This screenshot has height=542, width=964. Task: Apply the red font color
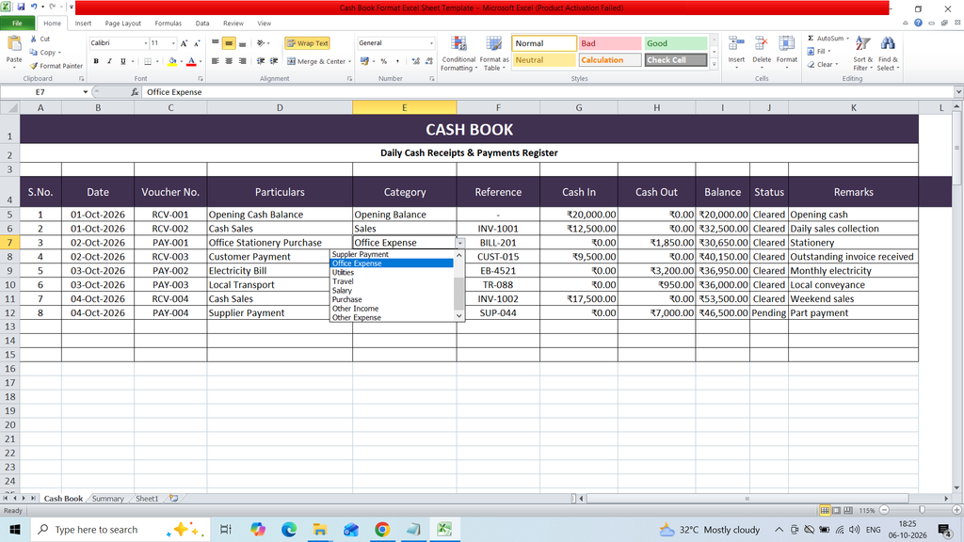point(191,61)
